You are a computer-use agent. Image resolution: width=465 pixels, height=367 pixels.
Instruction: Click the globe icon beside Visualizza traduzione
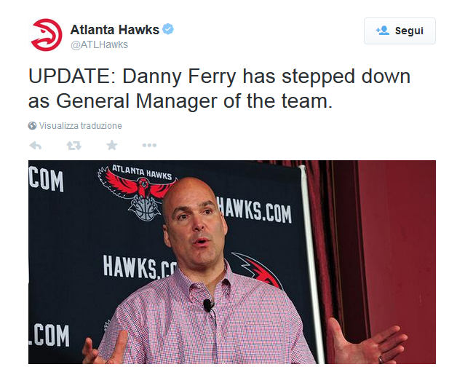(32, 126)
